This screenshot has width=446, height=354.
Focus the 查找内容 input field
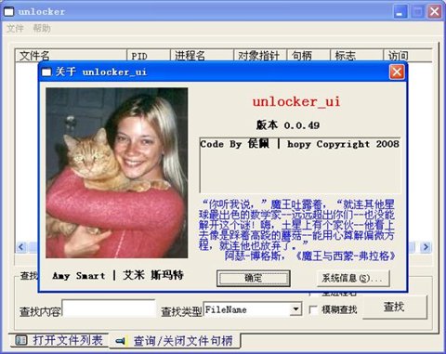[109, 308]
